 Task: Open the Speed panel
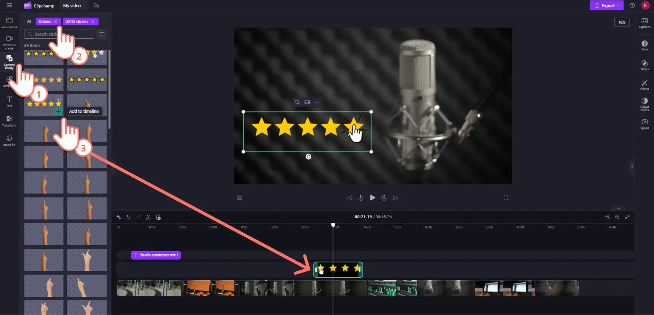pos(644,124)
